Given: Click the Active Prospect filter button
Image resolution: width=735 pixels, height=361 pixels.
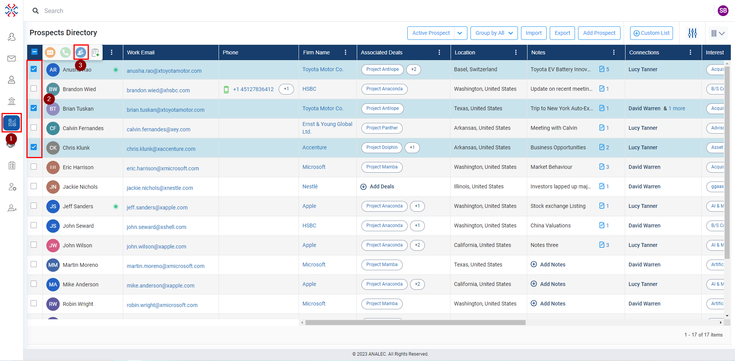Looking at the screenshot, I should tap(431, 33).
